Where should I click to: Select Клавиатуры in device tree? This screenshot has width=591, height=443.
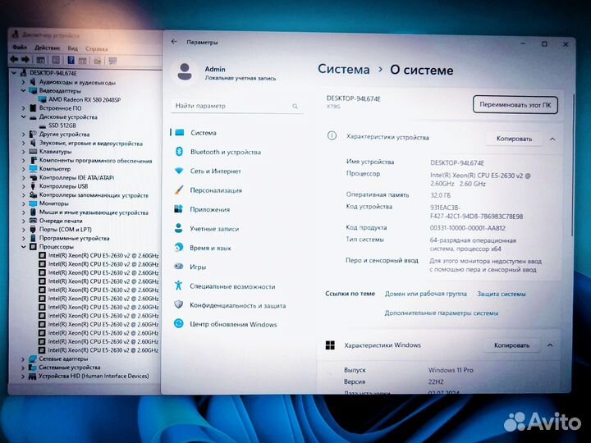(55, 152)
